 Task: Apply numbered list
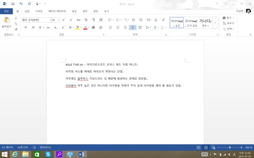pos(118,20)
